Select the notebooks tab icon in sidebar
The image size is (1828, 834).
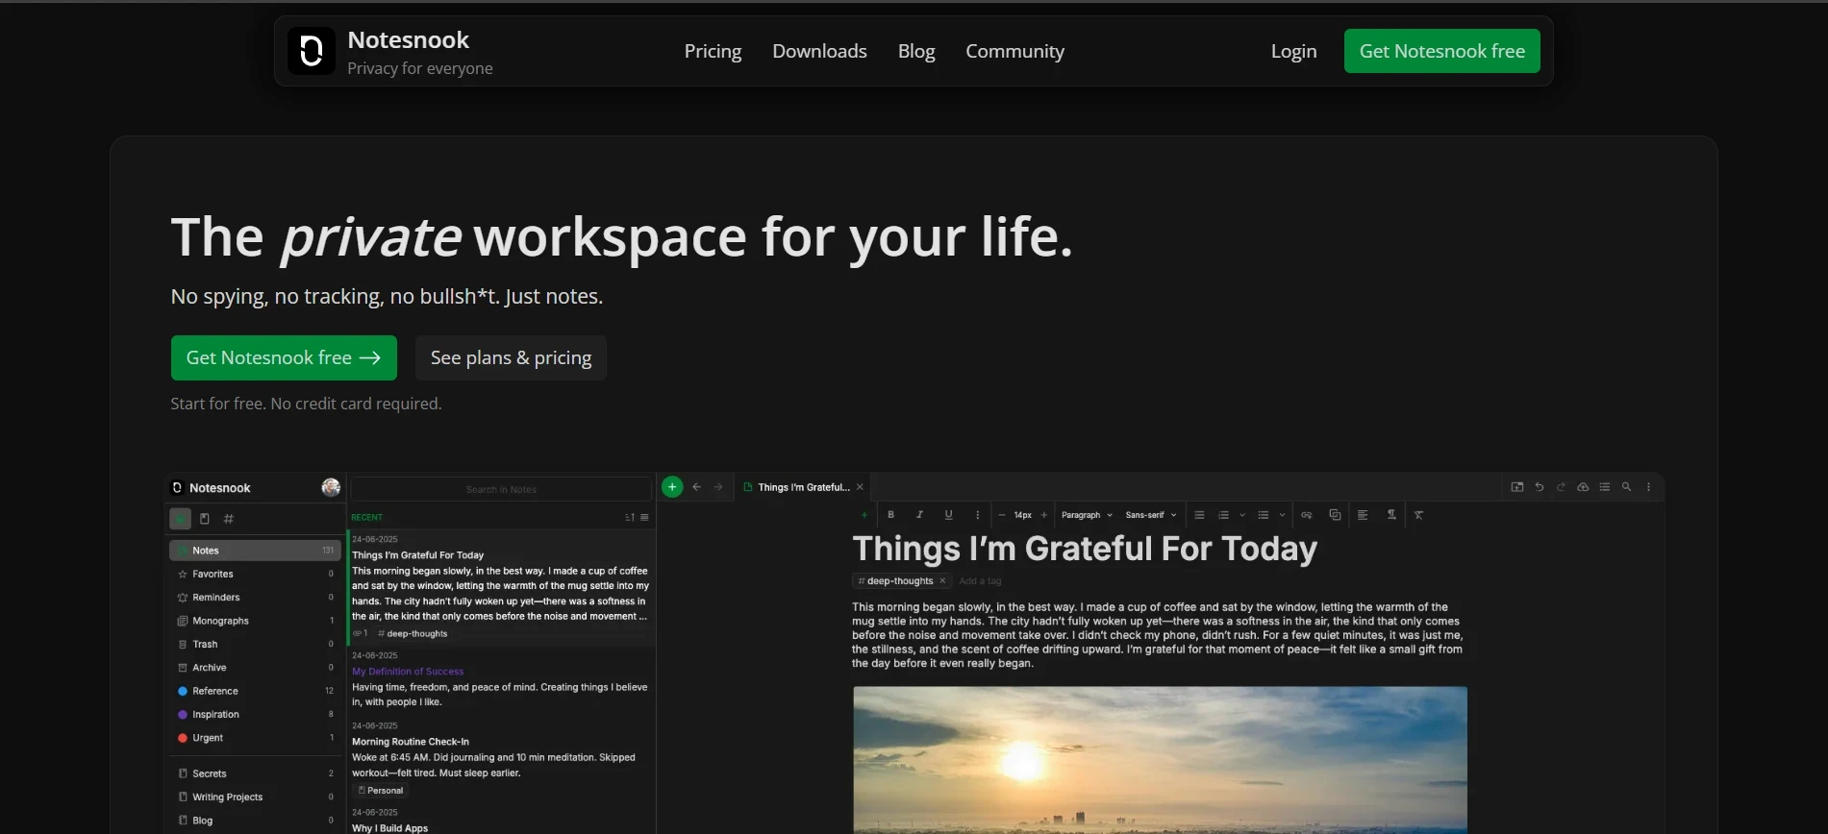click(204, 519)
